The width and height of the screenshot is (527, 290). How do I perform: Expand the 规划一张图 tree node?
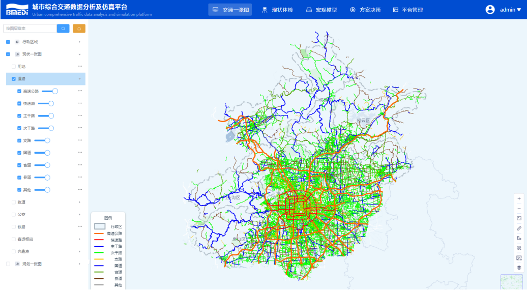tap(80, 264)
